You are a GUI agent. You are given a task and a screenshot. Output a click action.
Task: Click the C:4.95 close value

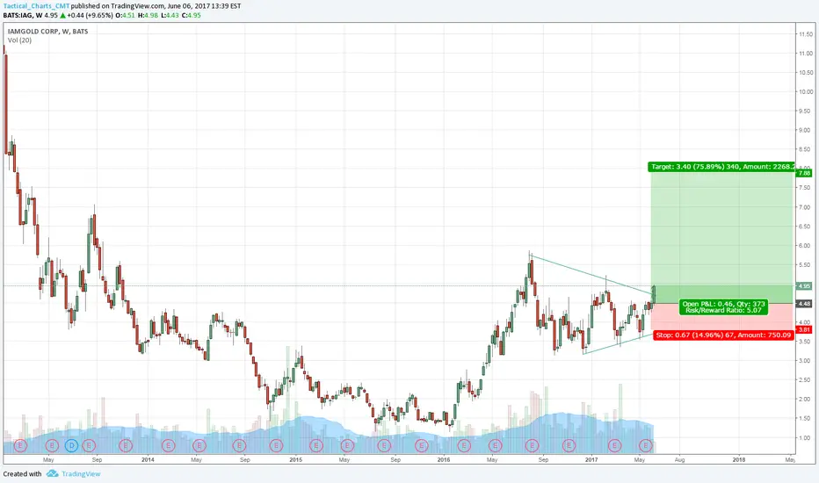pyautogui.click(x=192, y=15)
